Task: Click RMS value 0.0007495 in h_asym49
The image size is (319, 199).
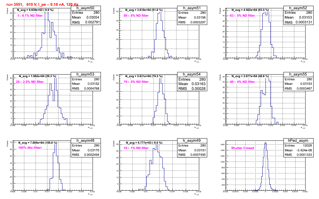Action: tap(198, 155)
